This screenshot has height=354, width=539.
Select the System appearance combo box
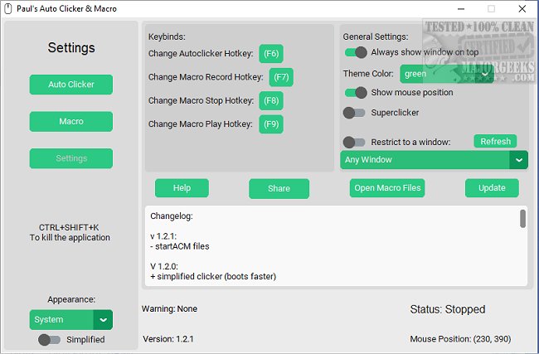(71, 320)
